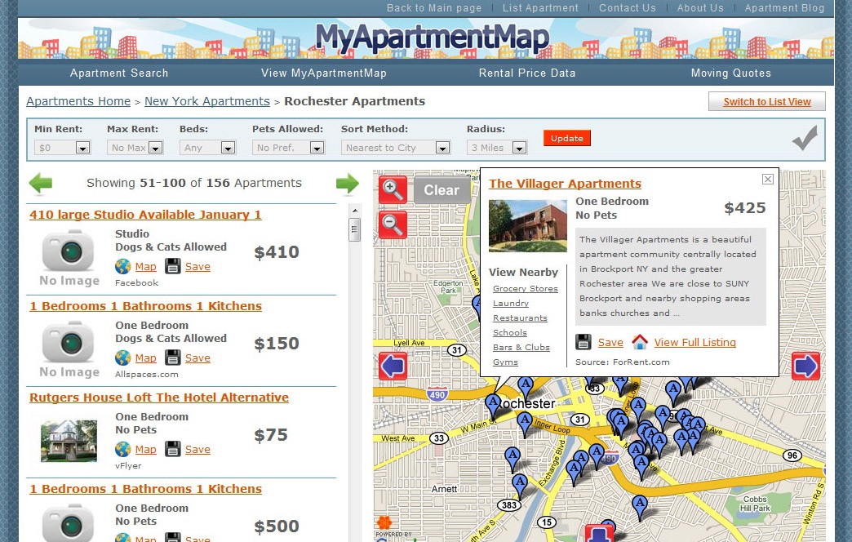Click the globe Map icon for 410 Studio listing
Screen dimensions: 852x542
pos(122,267)
